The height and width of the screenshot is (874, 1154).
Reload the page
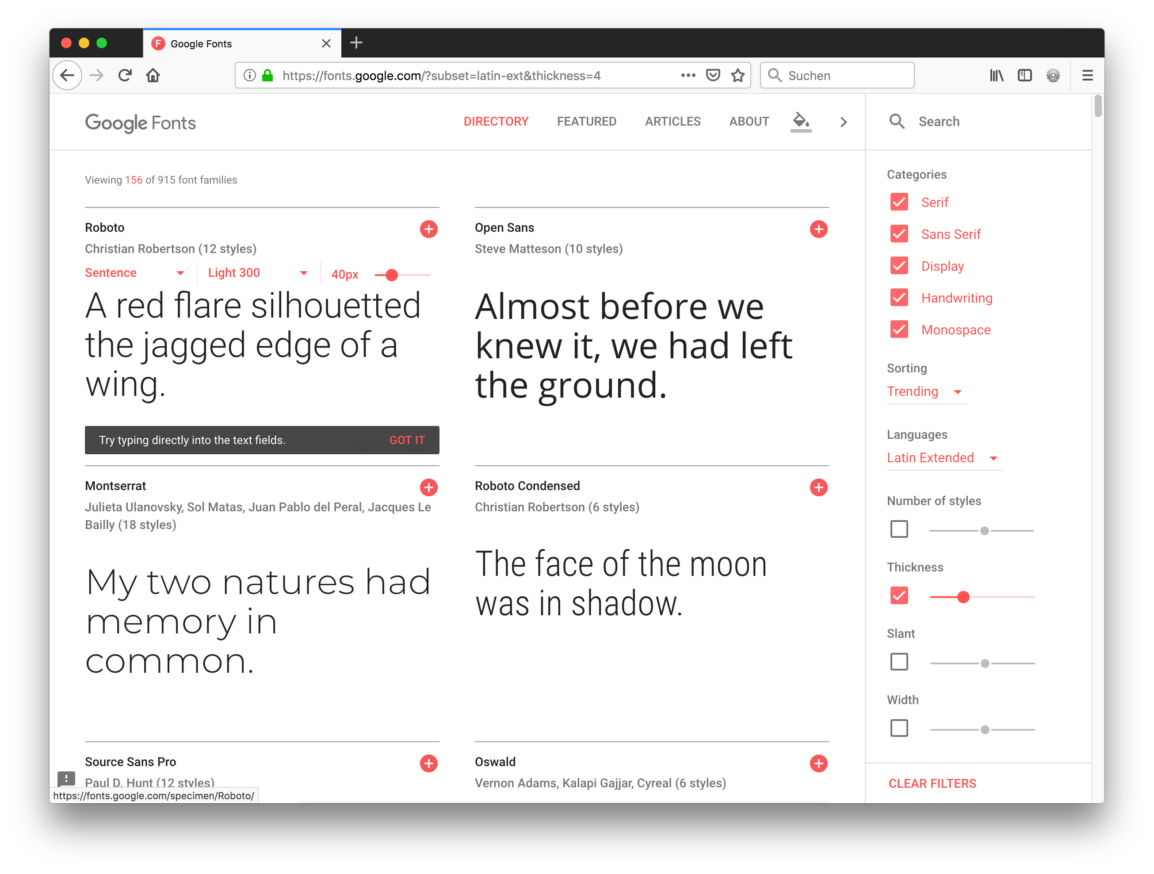pos(125,76)
